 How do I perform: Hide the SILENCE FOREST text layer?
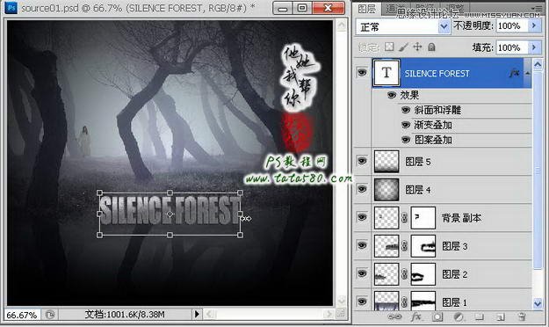pyautogui.click(x=363, y=73)
